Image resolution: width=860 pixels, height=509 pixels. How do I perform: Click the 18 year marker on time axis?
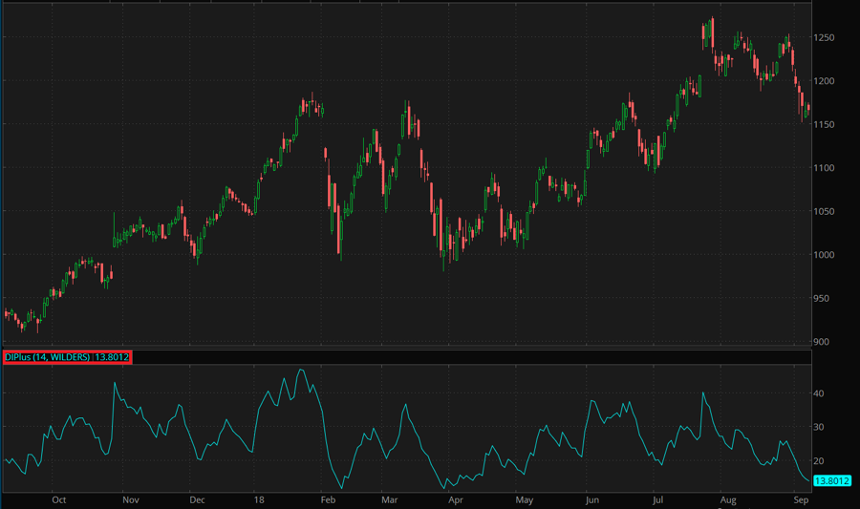tap(259, 499)
